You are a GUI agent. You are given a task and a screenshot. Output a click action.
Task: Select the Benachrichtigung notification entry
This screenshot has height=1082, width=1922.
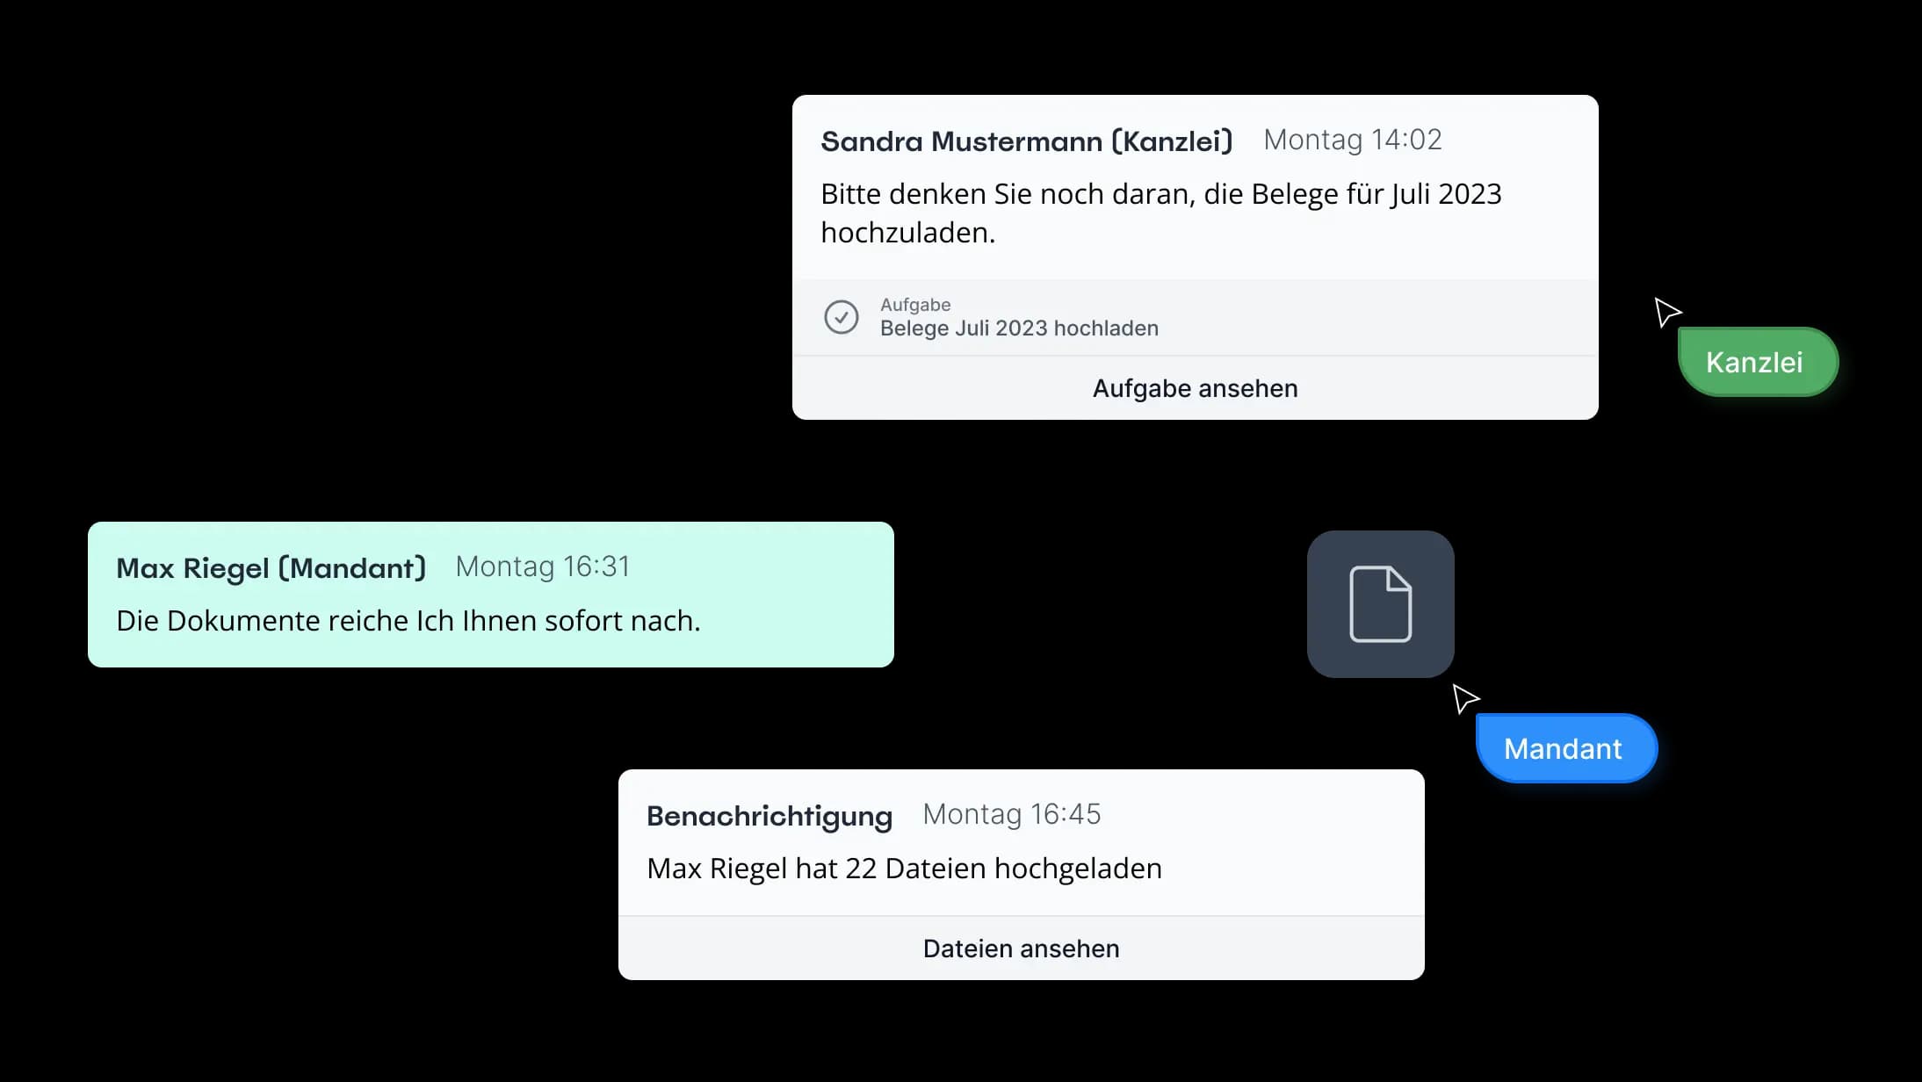click(1022, 875)
